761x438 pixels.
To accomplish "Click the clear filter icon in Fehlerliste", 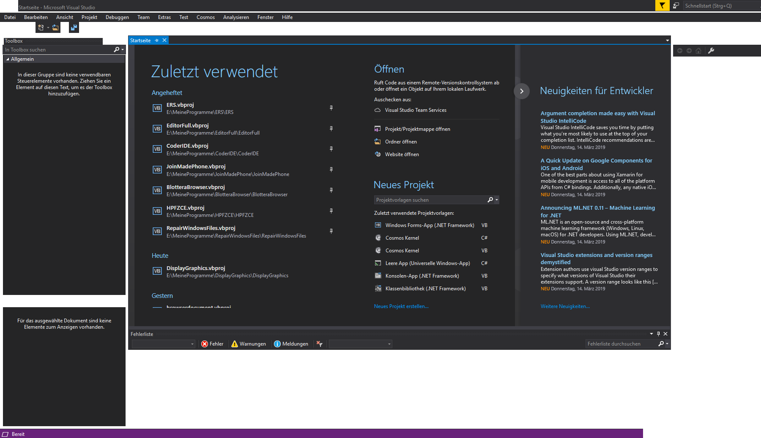I will (320, 344).
